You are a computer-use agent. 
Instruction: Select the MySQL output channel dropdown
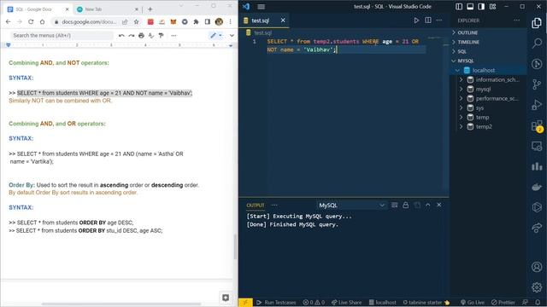coord(351,206)
